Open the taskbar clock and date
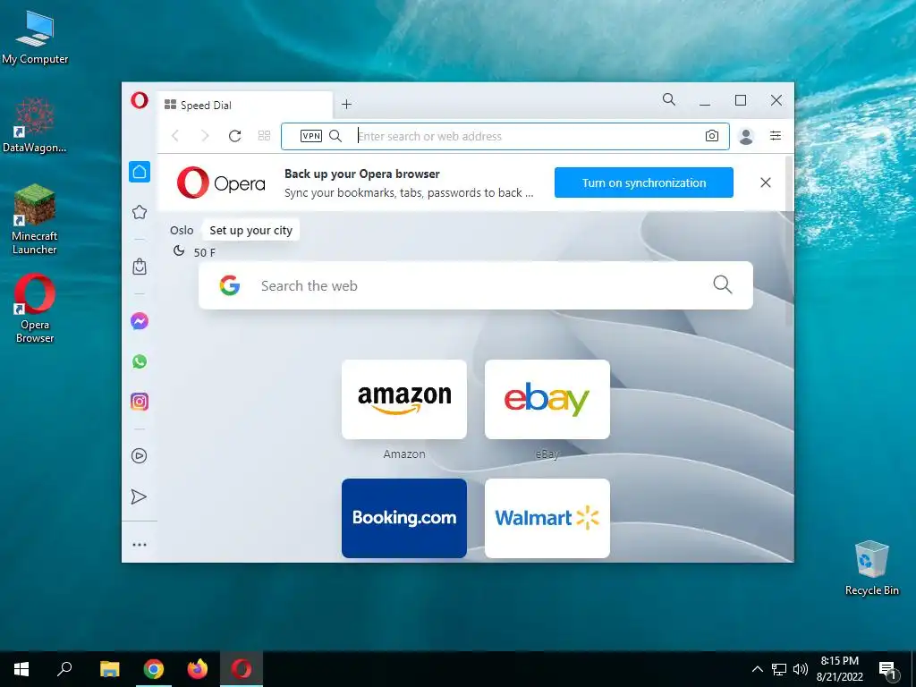The image size is (916, 687). 839,669
